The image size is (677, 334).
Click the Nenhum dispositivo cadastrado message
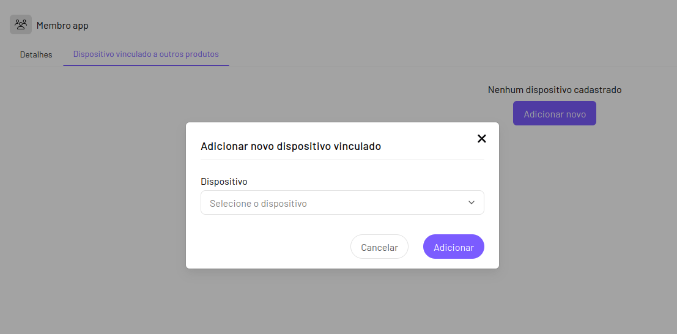pyautogui.click(x=554, y=90)
